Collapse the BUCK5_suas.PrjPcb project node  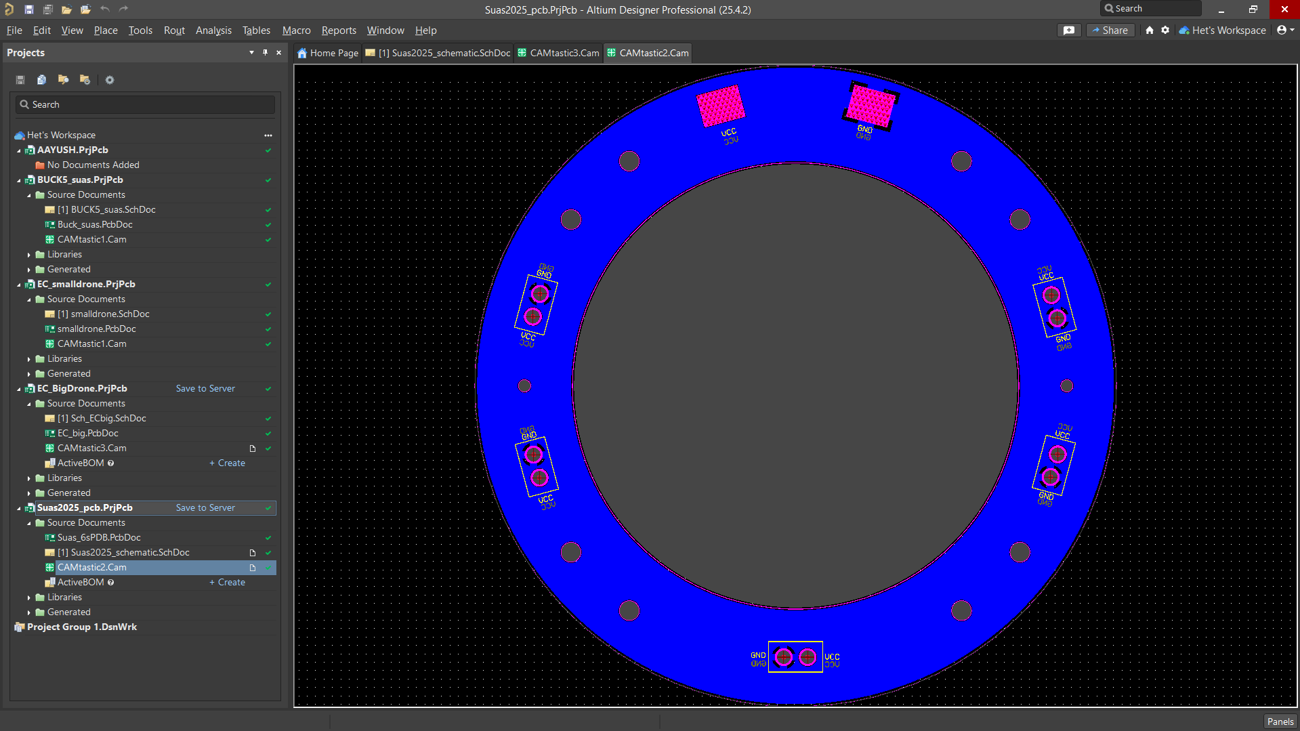pos(19,180)
